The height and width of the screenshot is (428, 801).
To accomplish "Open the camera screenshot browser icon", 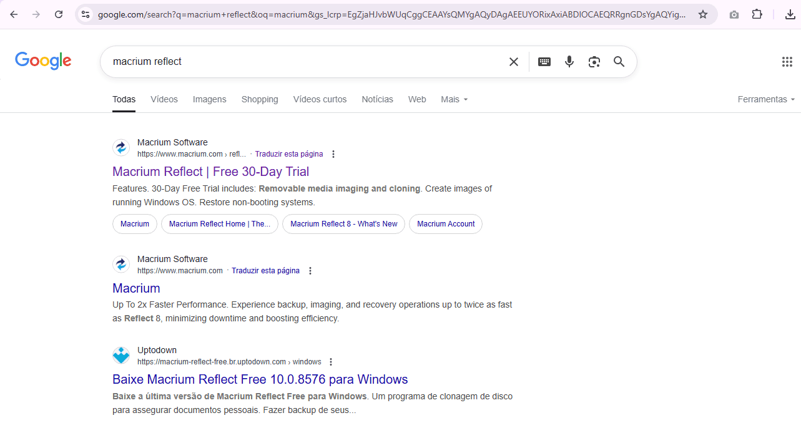I will coord(734,14).
